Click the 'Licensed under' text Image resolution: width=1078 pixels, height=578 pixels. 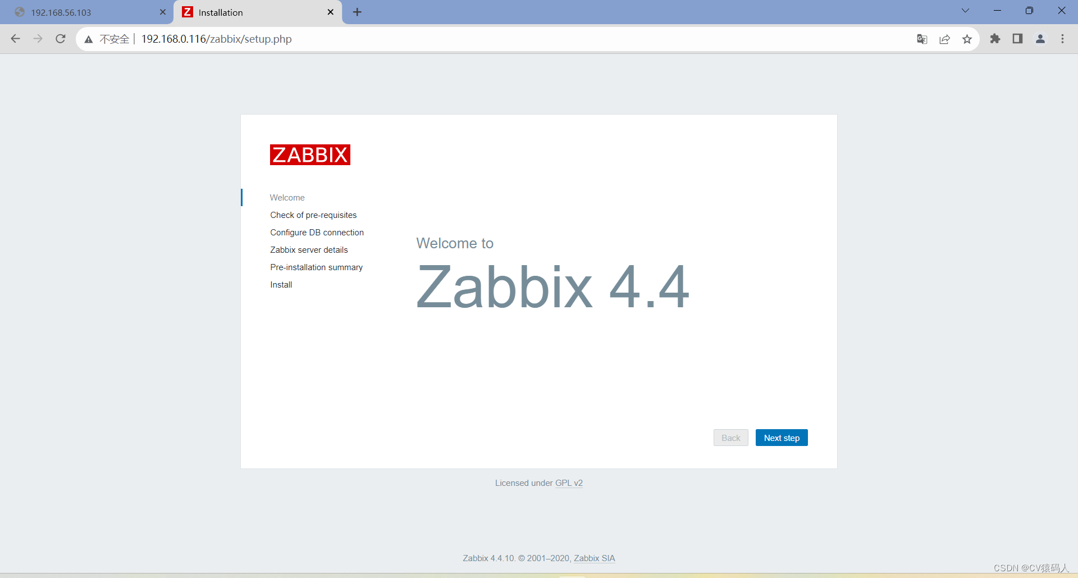point(524,483)
